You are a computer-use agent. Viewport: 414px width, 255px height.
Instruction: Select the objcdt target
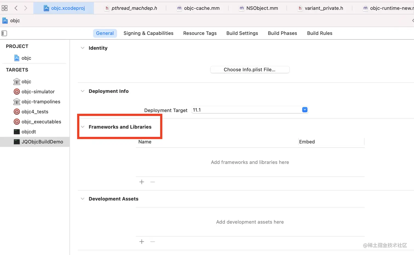[35, 132]
